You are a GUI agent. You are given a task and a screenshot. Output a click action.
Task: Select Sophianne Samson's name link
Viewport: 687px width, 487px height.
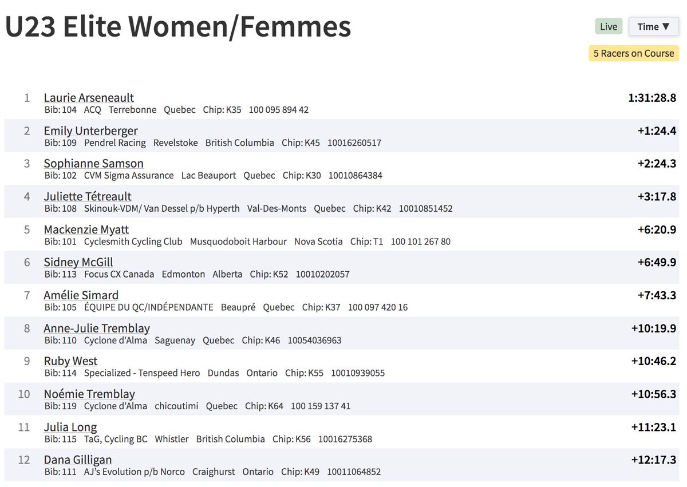(93, 164)
